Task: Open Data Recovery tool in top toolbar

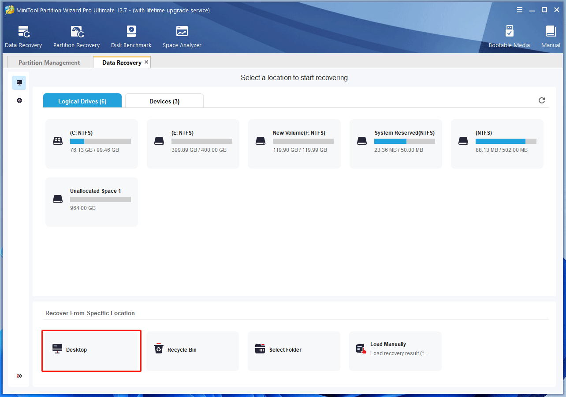Action: pyautogui.click(x=23, y=37)
